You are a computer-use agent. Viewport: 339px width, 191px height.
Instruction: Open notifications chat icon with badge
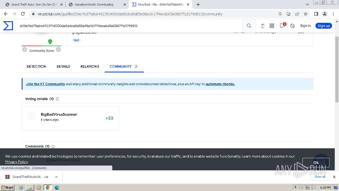click(x=282, y=25)
